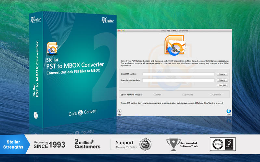
Task: Click the 'Select PST Mailbox' label
Action: 128,74
